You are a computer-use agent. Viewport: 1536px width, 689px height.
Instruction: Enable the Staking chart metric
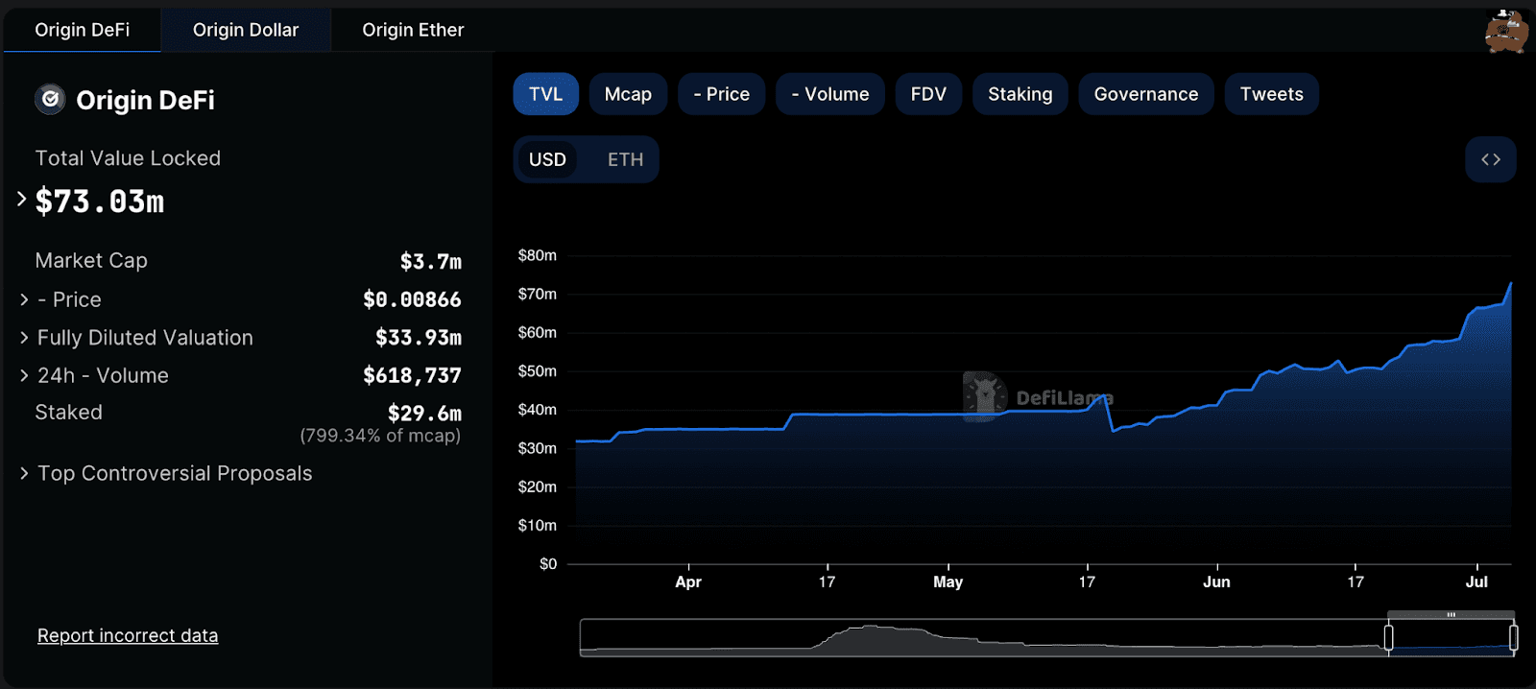click(1020, 94)
